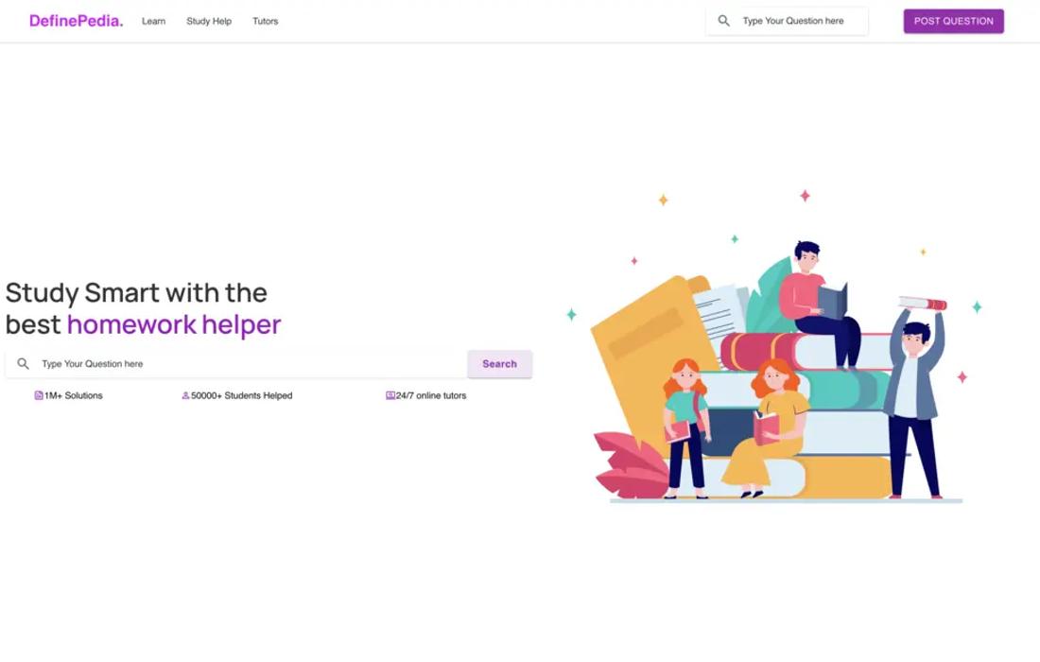
Task: Open the Study Help menu
Action: (209, 21)
